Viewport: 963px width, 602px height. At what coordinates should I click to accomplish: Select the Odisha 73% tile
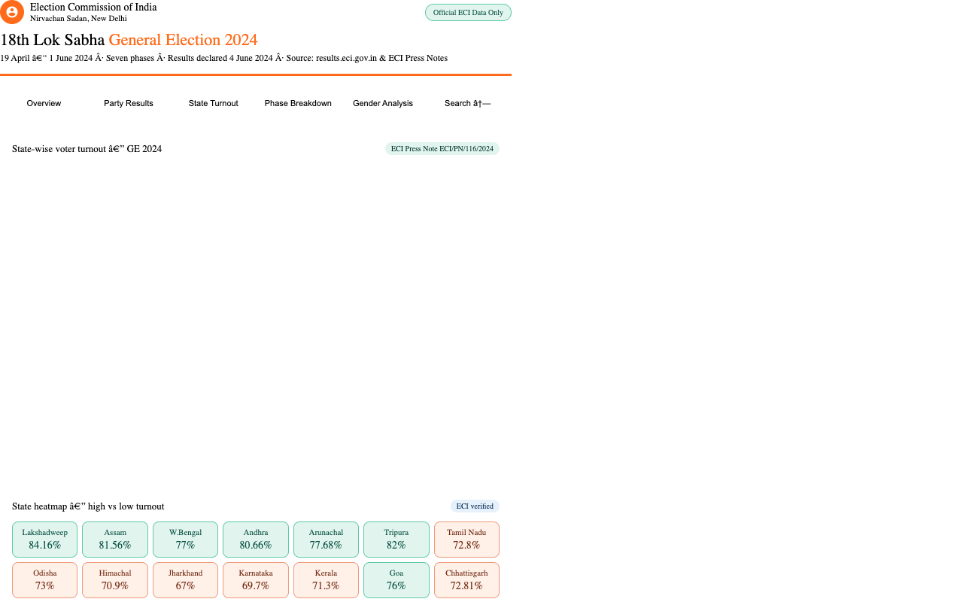pyautogui.click(x=44, y=580)
